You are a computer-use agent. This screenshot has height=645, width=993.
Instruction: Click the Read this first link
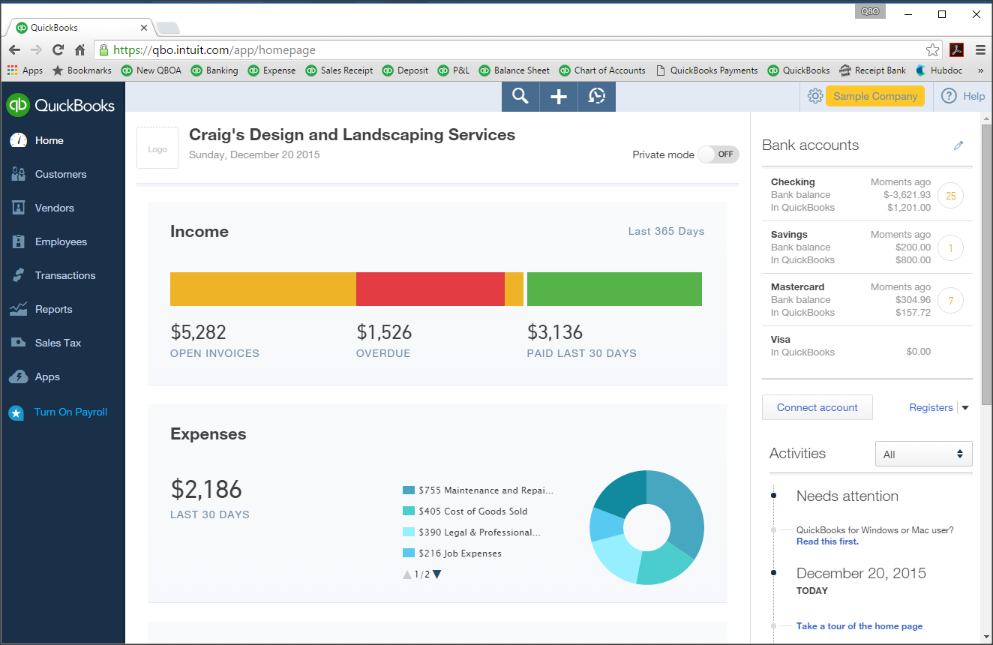[827, 541]
